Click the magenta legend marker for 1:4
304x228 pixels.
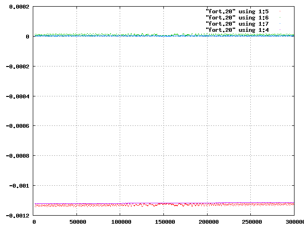280,30
